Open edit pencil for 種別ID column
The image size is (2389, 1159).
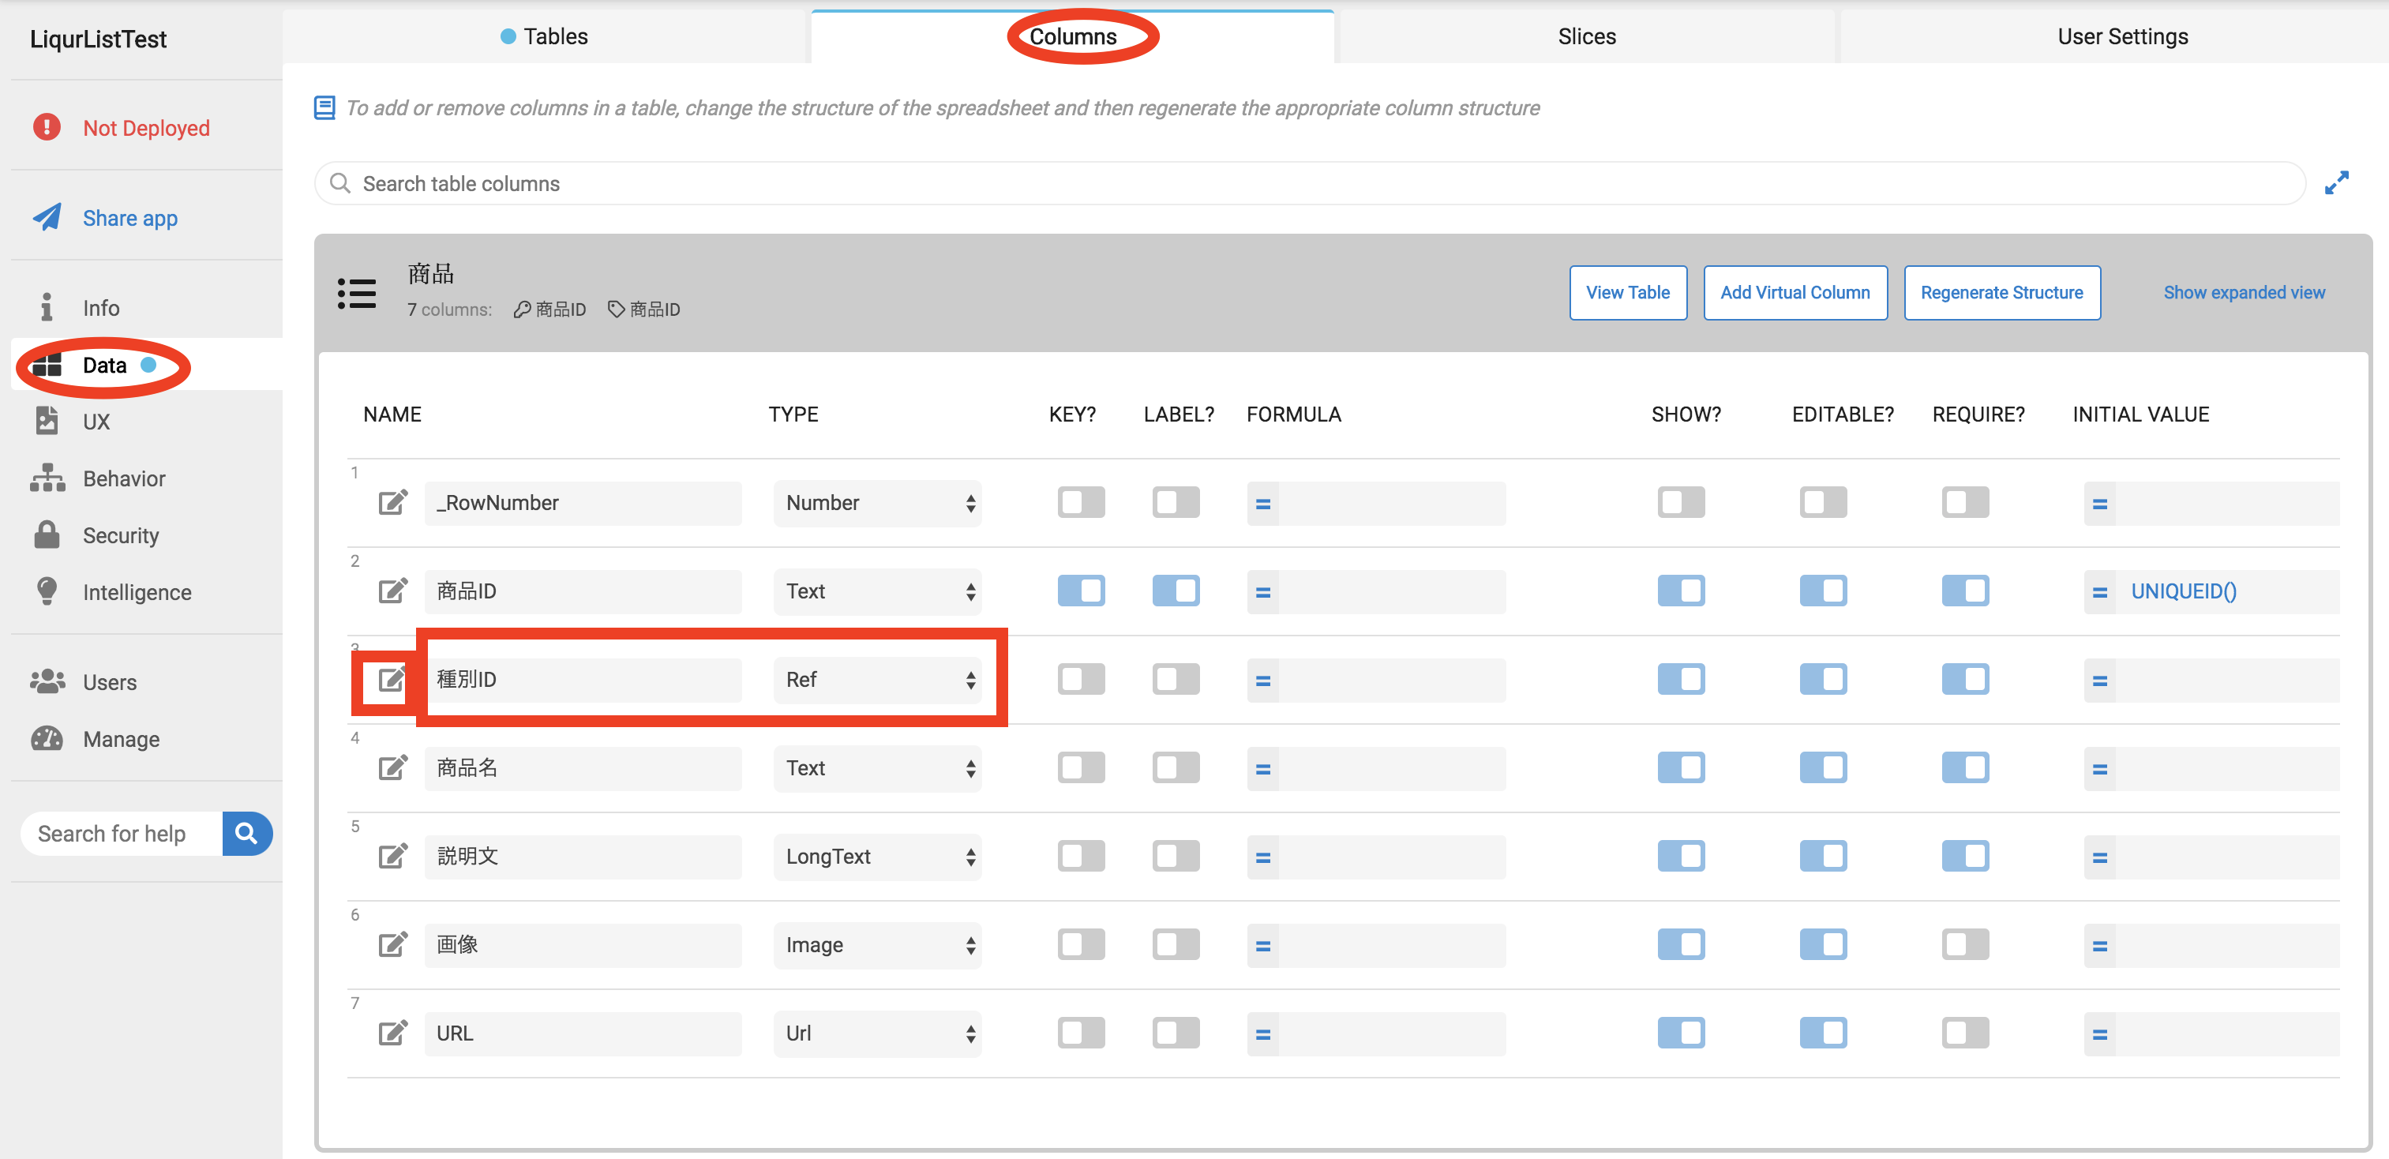tap(392, 680)
